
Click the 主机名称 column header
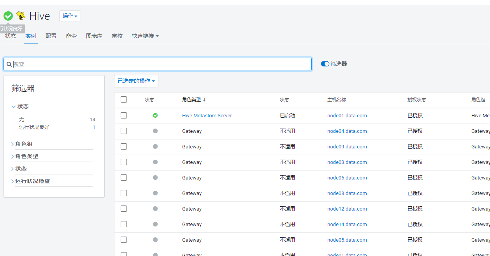(337, 100)
